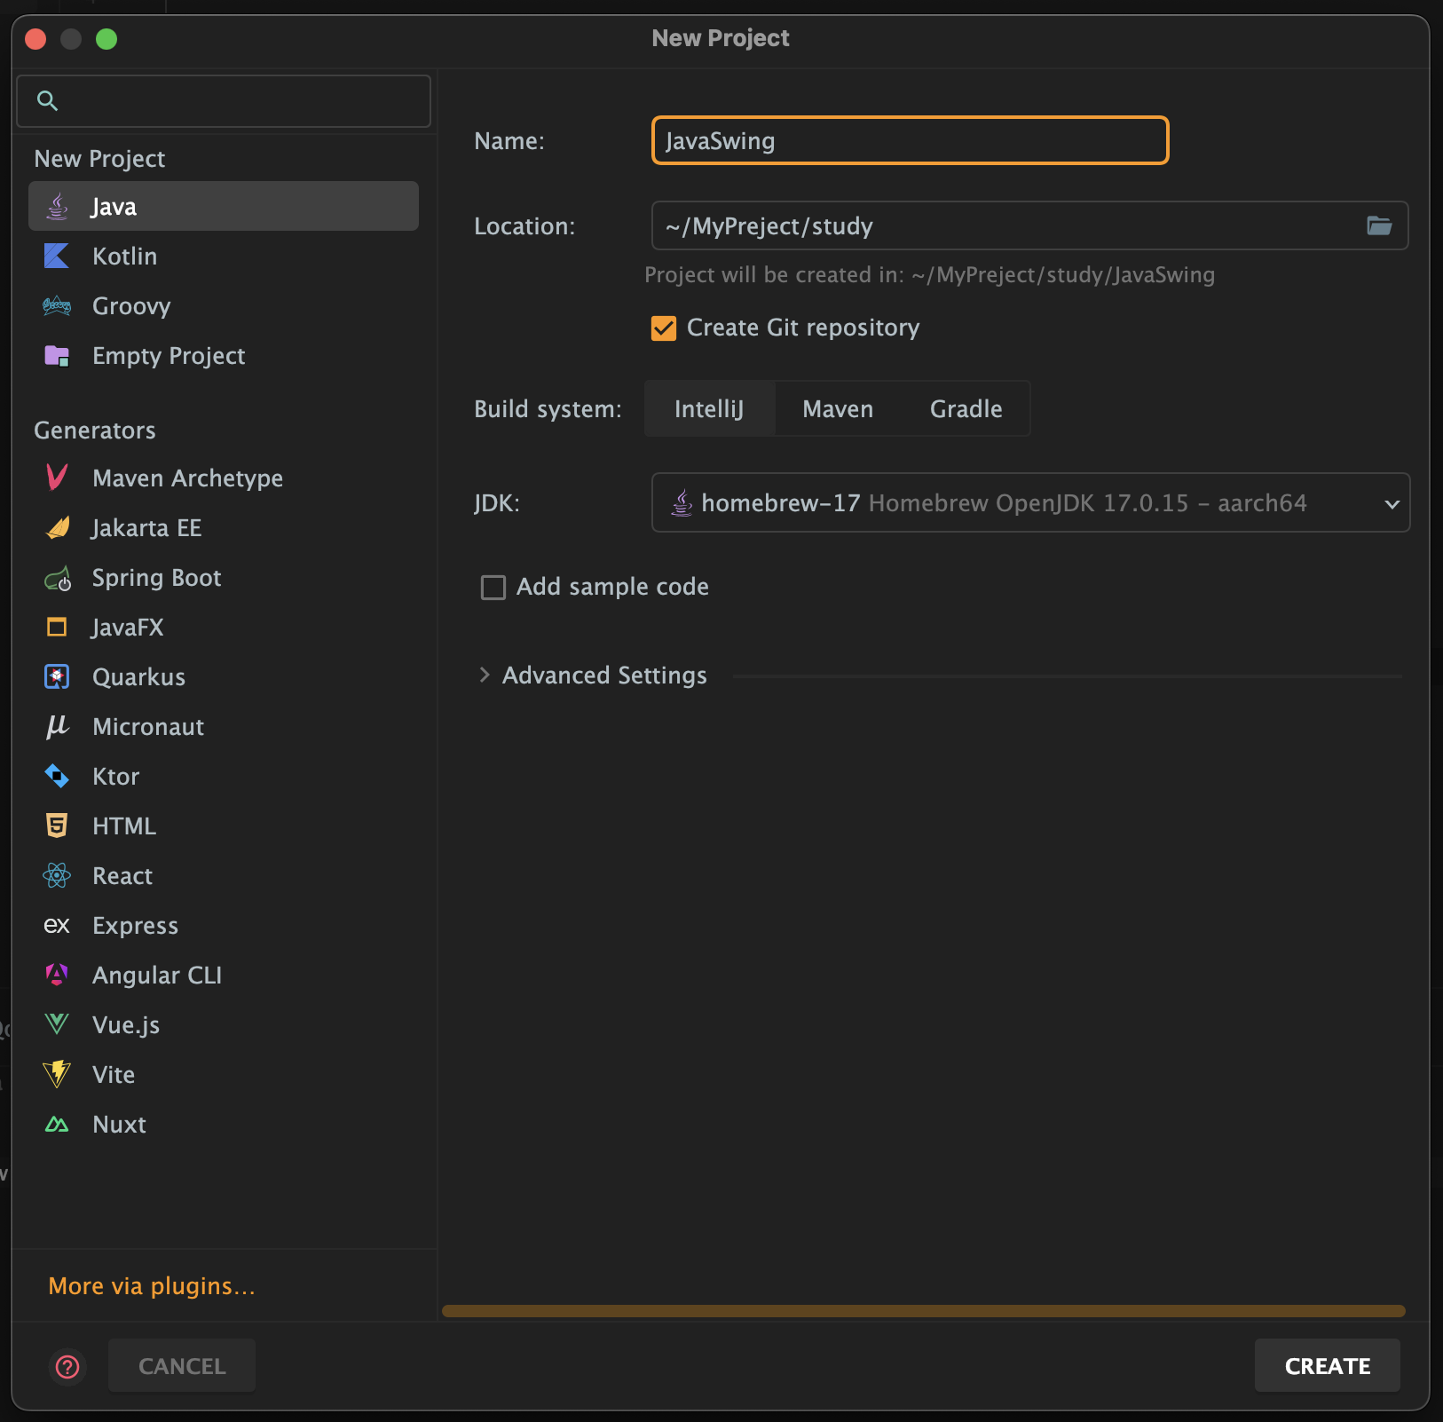Zoom the New Project window with green button
This screenshot has width=1443, height=1422.
pos(106,39)
